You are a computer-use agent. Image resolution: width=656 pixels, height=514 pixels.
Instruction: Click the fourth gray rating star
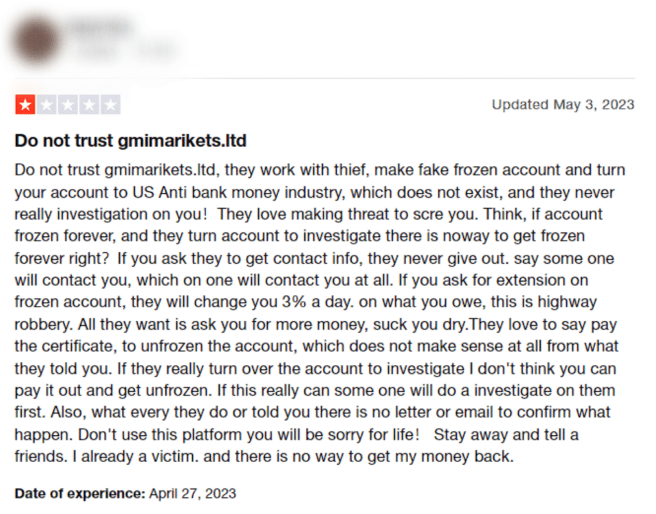coord(89,104)
